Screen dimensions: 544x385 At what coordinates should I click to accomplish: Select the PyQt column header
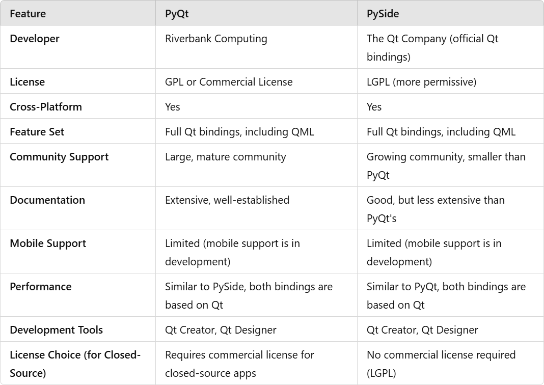coord(177,14)
